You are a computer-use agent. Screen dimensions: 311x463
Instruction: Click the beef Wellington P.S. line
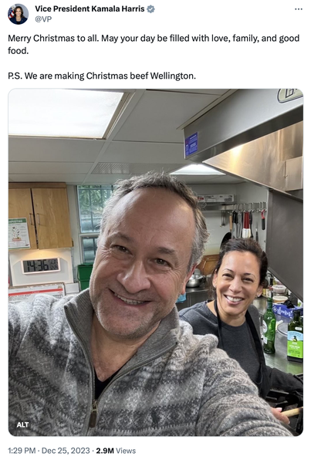coord(102,76)
